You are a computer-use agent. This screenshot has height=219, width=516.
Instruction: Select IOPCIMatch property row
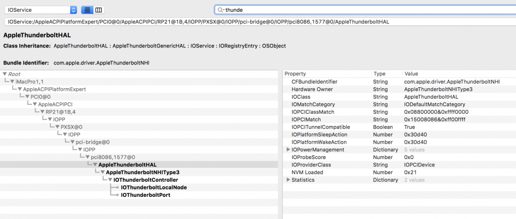[x=399, y=119]
